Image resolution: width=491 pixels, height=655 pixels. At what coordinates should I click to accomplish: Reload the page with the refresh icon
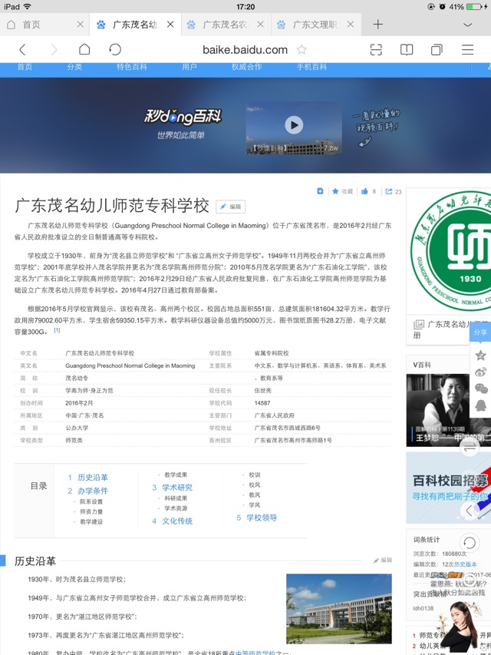click(115, 49)
